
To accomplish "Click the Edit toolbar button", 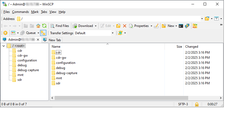I will (106, 26).
